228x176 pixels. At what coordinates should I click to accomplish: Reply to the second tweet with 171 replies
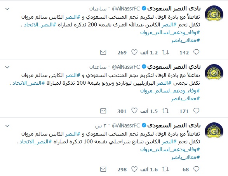click(196, 111)
